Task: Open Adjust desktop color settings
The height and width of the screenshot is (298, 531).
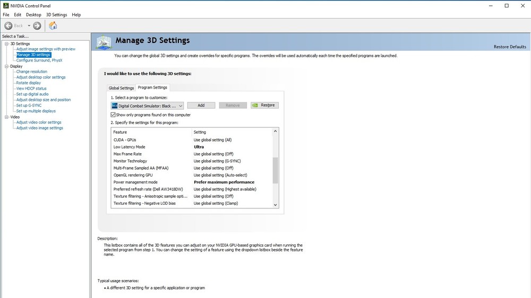Action: (x=41, y=77)
